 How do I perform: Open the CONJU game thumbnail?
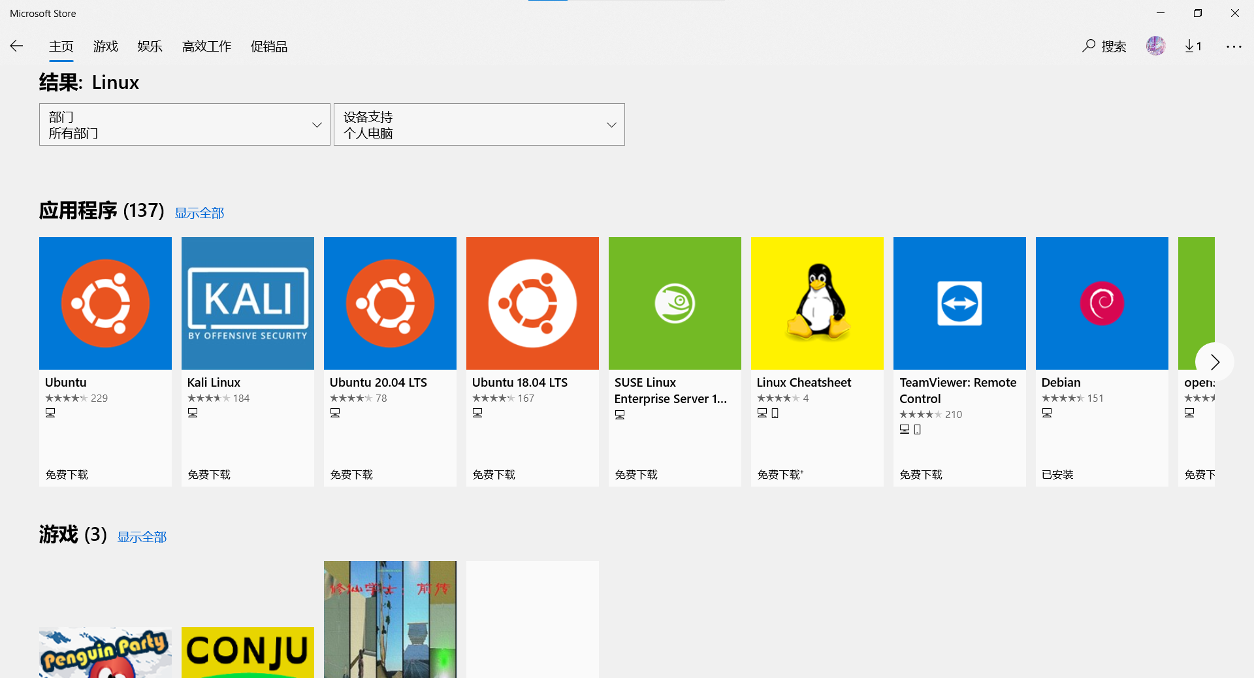[248, 653]
